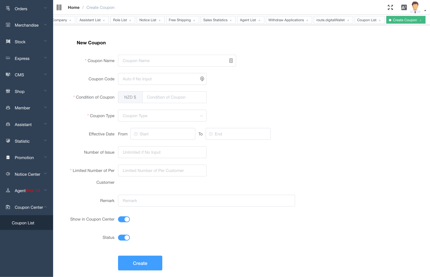Close the Sales Statistics tab
Image resolution: width=430 pixels, height=277 pixels.
pos(231,20)
